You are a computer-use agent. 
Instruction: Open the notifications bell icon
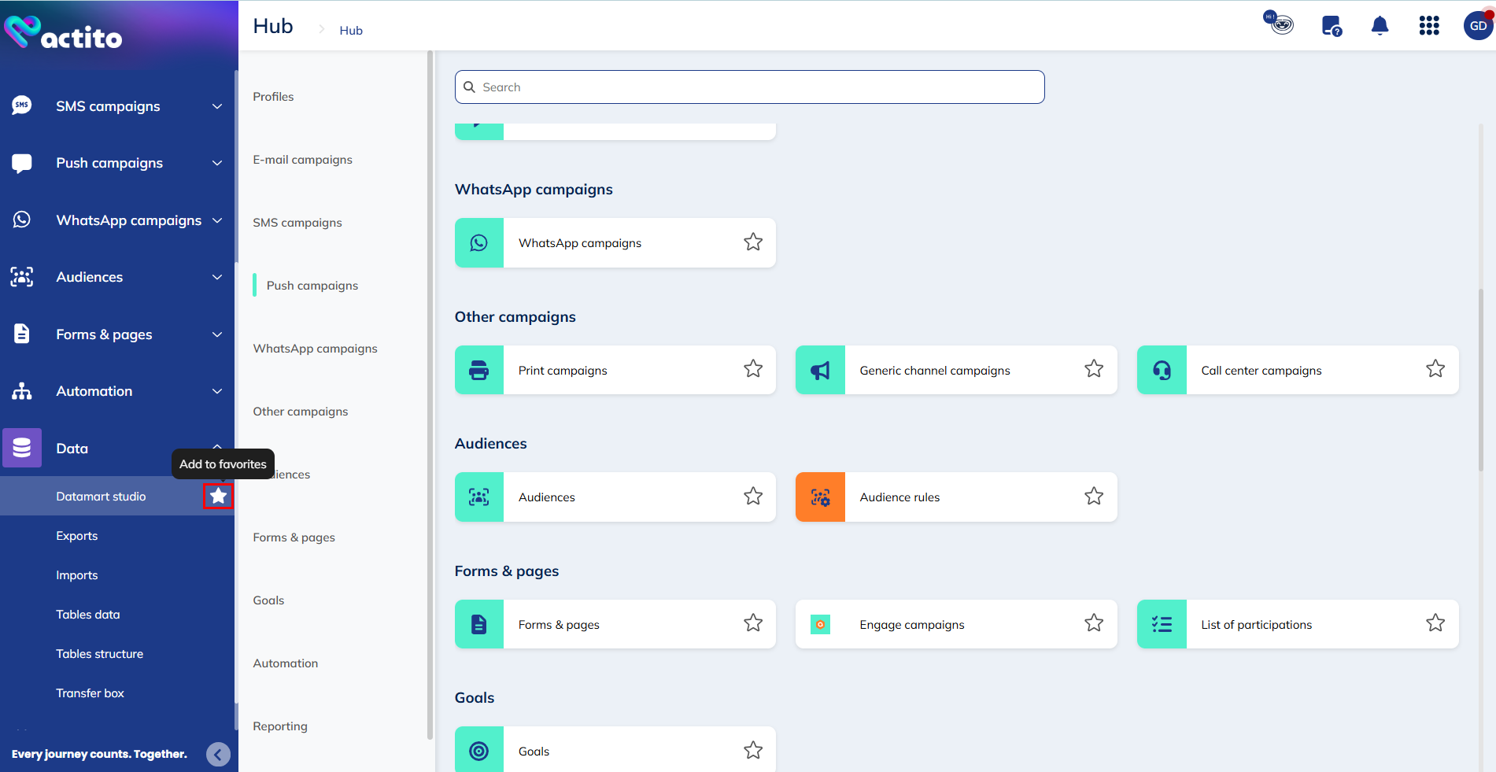click(1380, 26)
